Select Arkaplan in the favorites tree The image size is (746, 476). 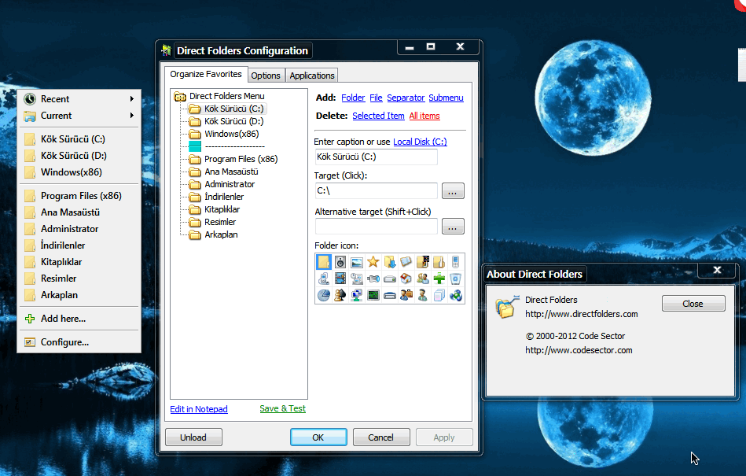(x=221, y=234)
